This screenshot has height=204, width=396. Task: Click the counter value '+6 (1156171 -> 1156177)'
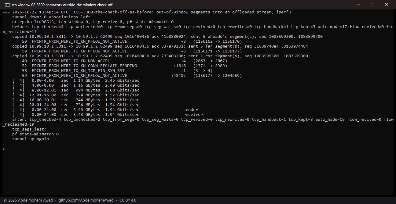coord(211,51)
